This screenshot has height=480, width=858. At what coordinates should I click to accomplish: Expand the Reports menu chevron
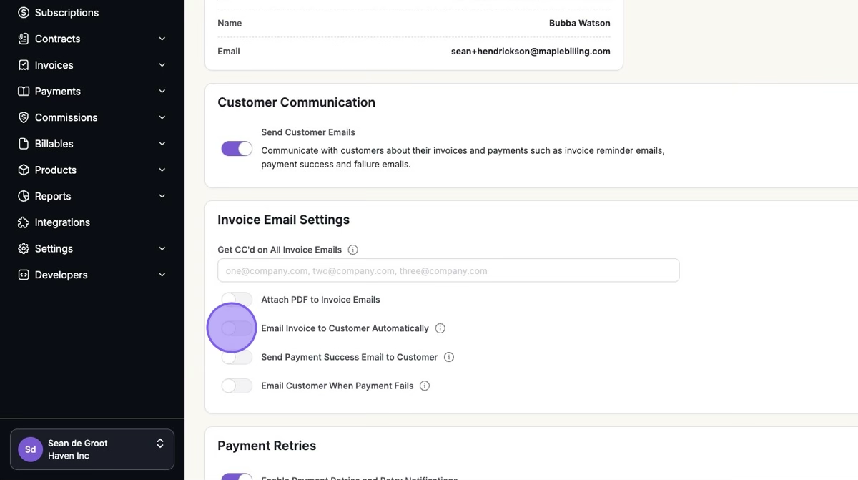click(162, 196)
